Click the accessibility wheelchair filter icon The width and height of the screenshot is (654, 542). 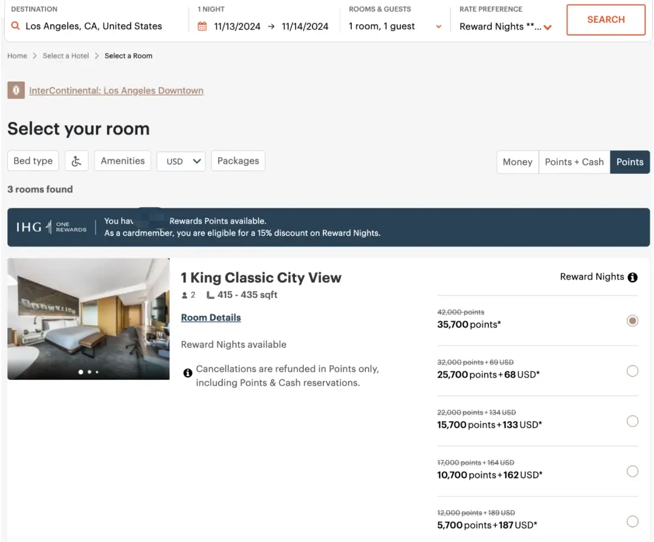click(76, 161)
